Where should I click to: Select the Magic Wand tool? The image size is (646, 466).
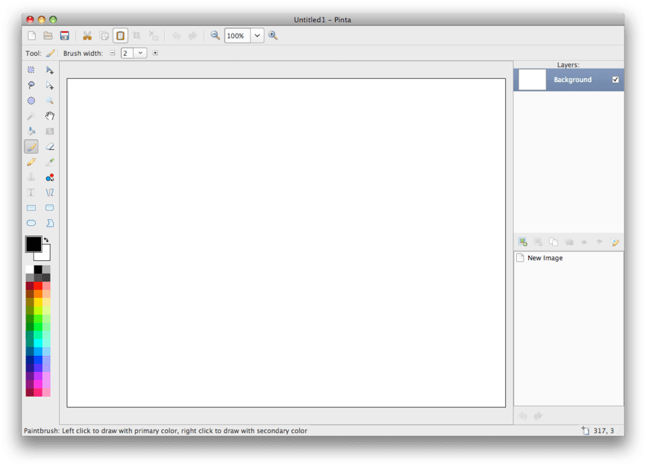(x=31, y=116)
